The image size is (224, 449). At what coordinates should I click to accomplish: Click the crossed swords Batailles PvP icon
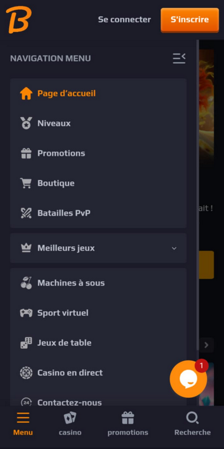click(x=26, y=213)
